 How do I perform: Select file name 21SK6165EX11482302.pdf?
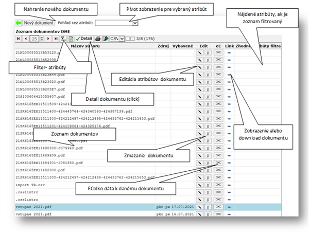click(40, 170)
